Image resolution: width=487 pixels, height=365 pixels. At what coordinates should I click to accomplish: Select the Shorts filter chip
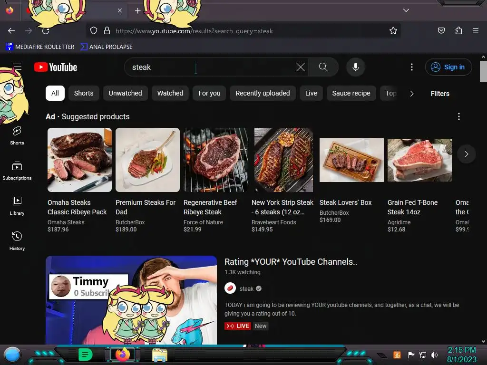[x=84, y=93]
